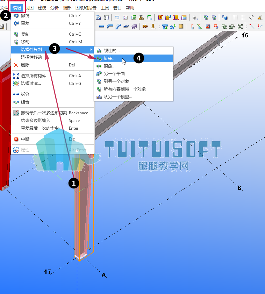This screenshot has width=265, height=294.
Task: Choose 选择所有构件 menu entry
Action: [53, 76]
